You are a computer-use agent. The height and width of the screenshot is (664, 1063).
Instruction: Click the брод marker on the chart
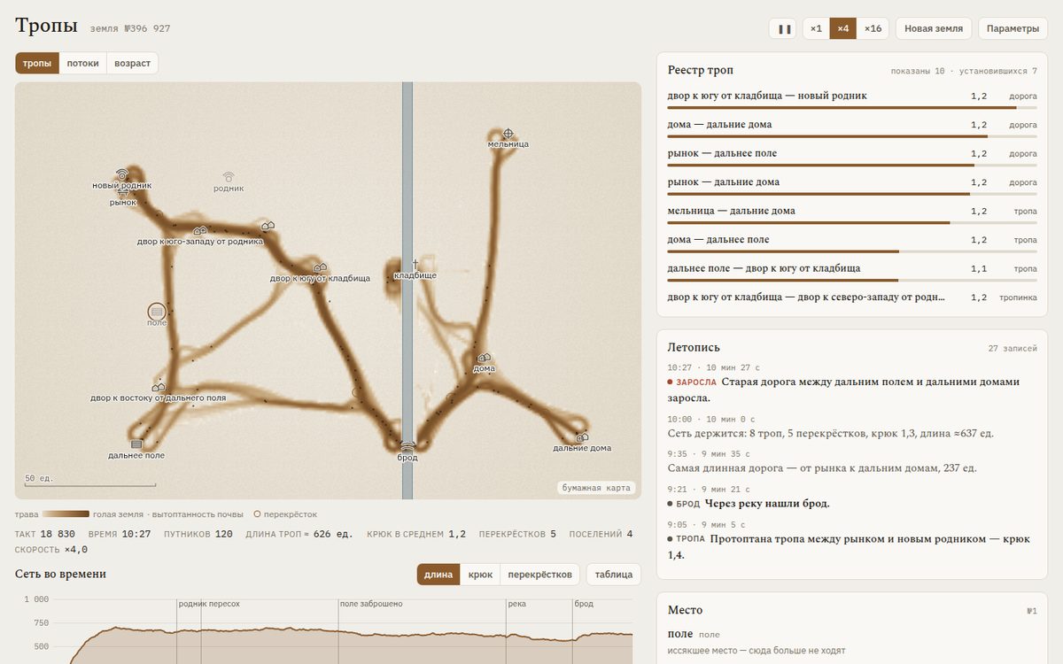click(584, 604)
